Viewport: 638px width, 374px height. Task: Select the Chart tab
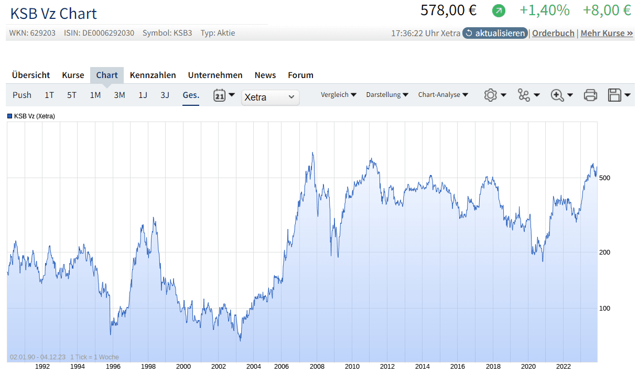click(x=107, y=75)
